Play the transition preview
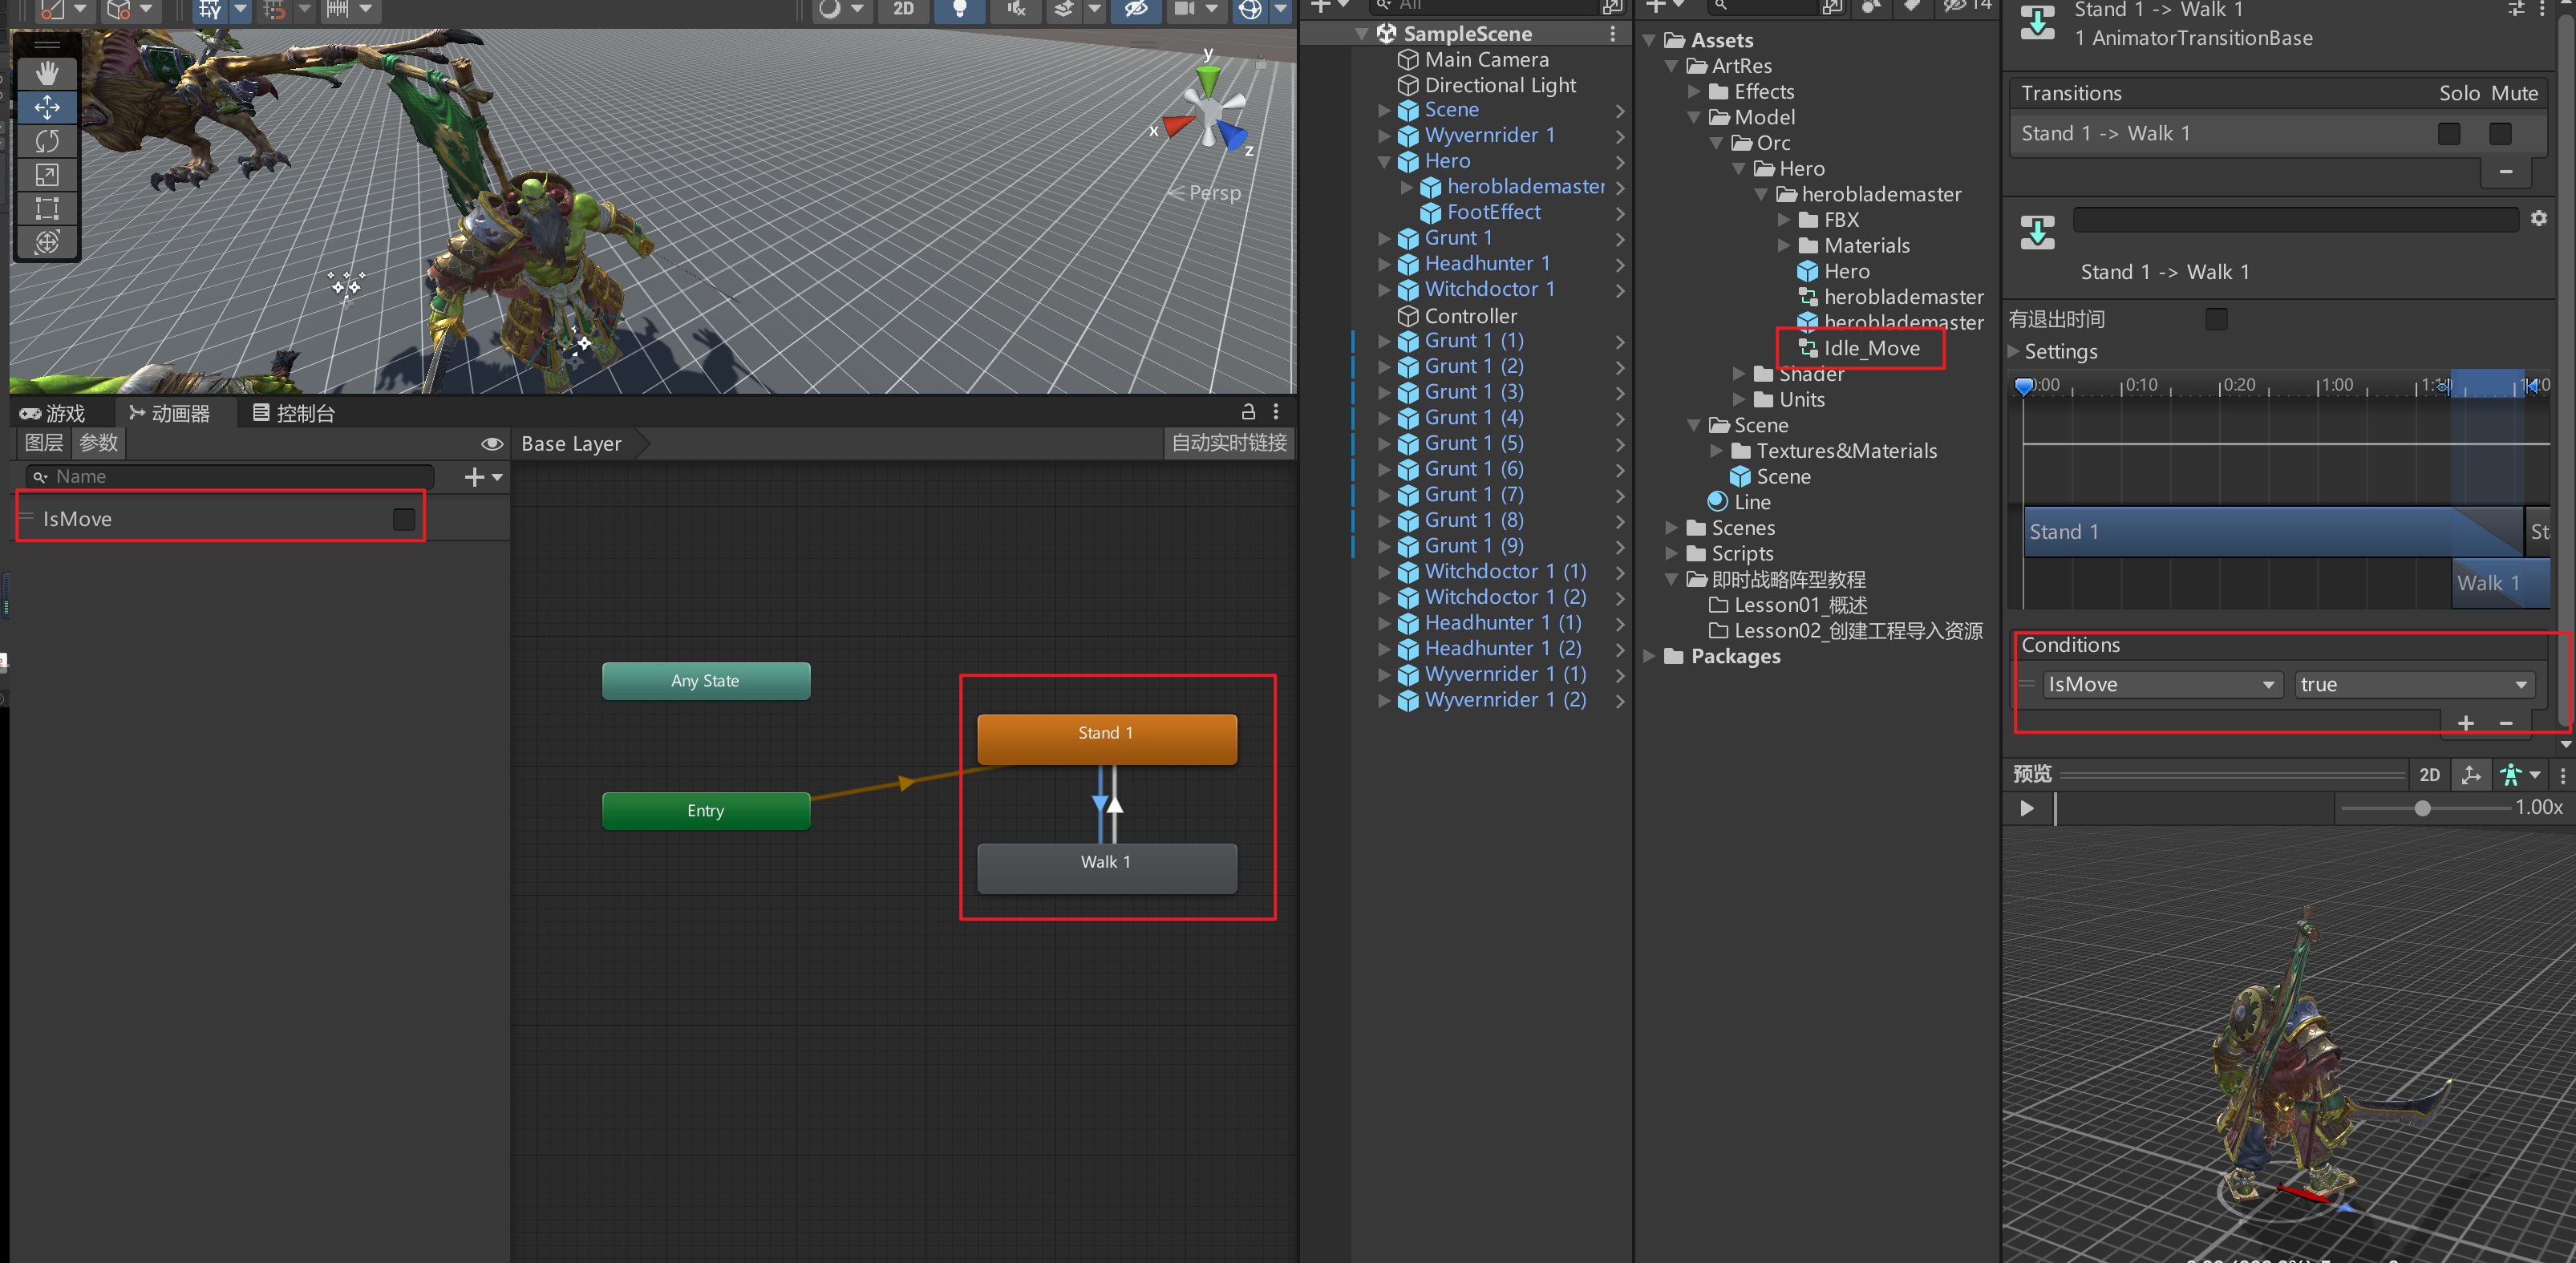Screen dimensions: 2576x1263 (x=2026, y=808)
